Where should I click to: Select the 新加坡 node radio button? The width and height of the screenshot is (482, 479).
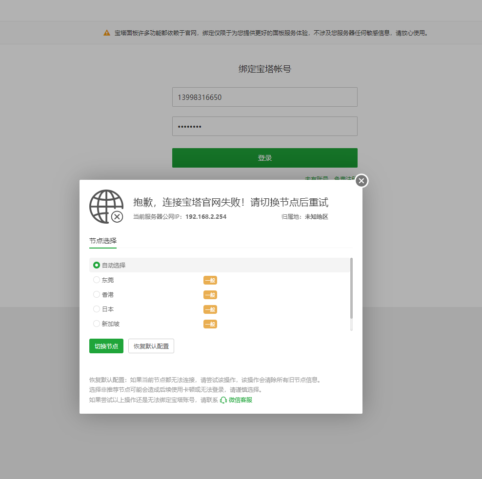pyautogui.click(x=97, y=324)
